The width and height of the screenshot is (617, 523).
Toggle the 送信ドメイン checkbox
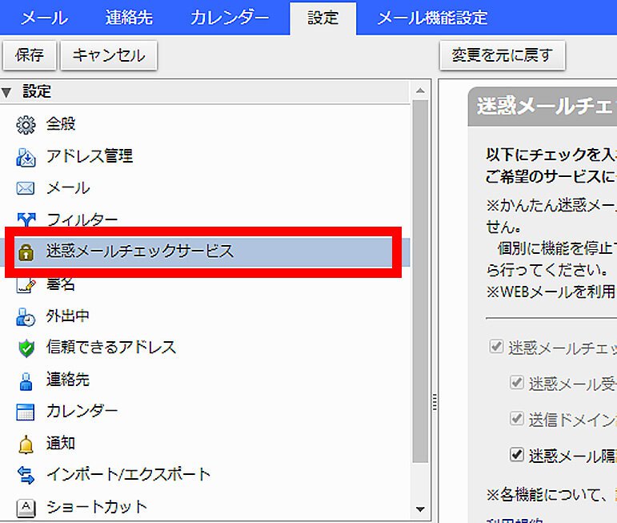click(x=517, y=419)
